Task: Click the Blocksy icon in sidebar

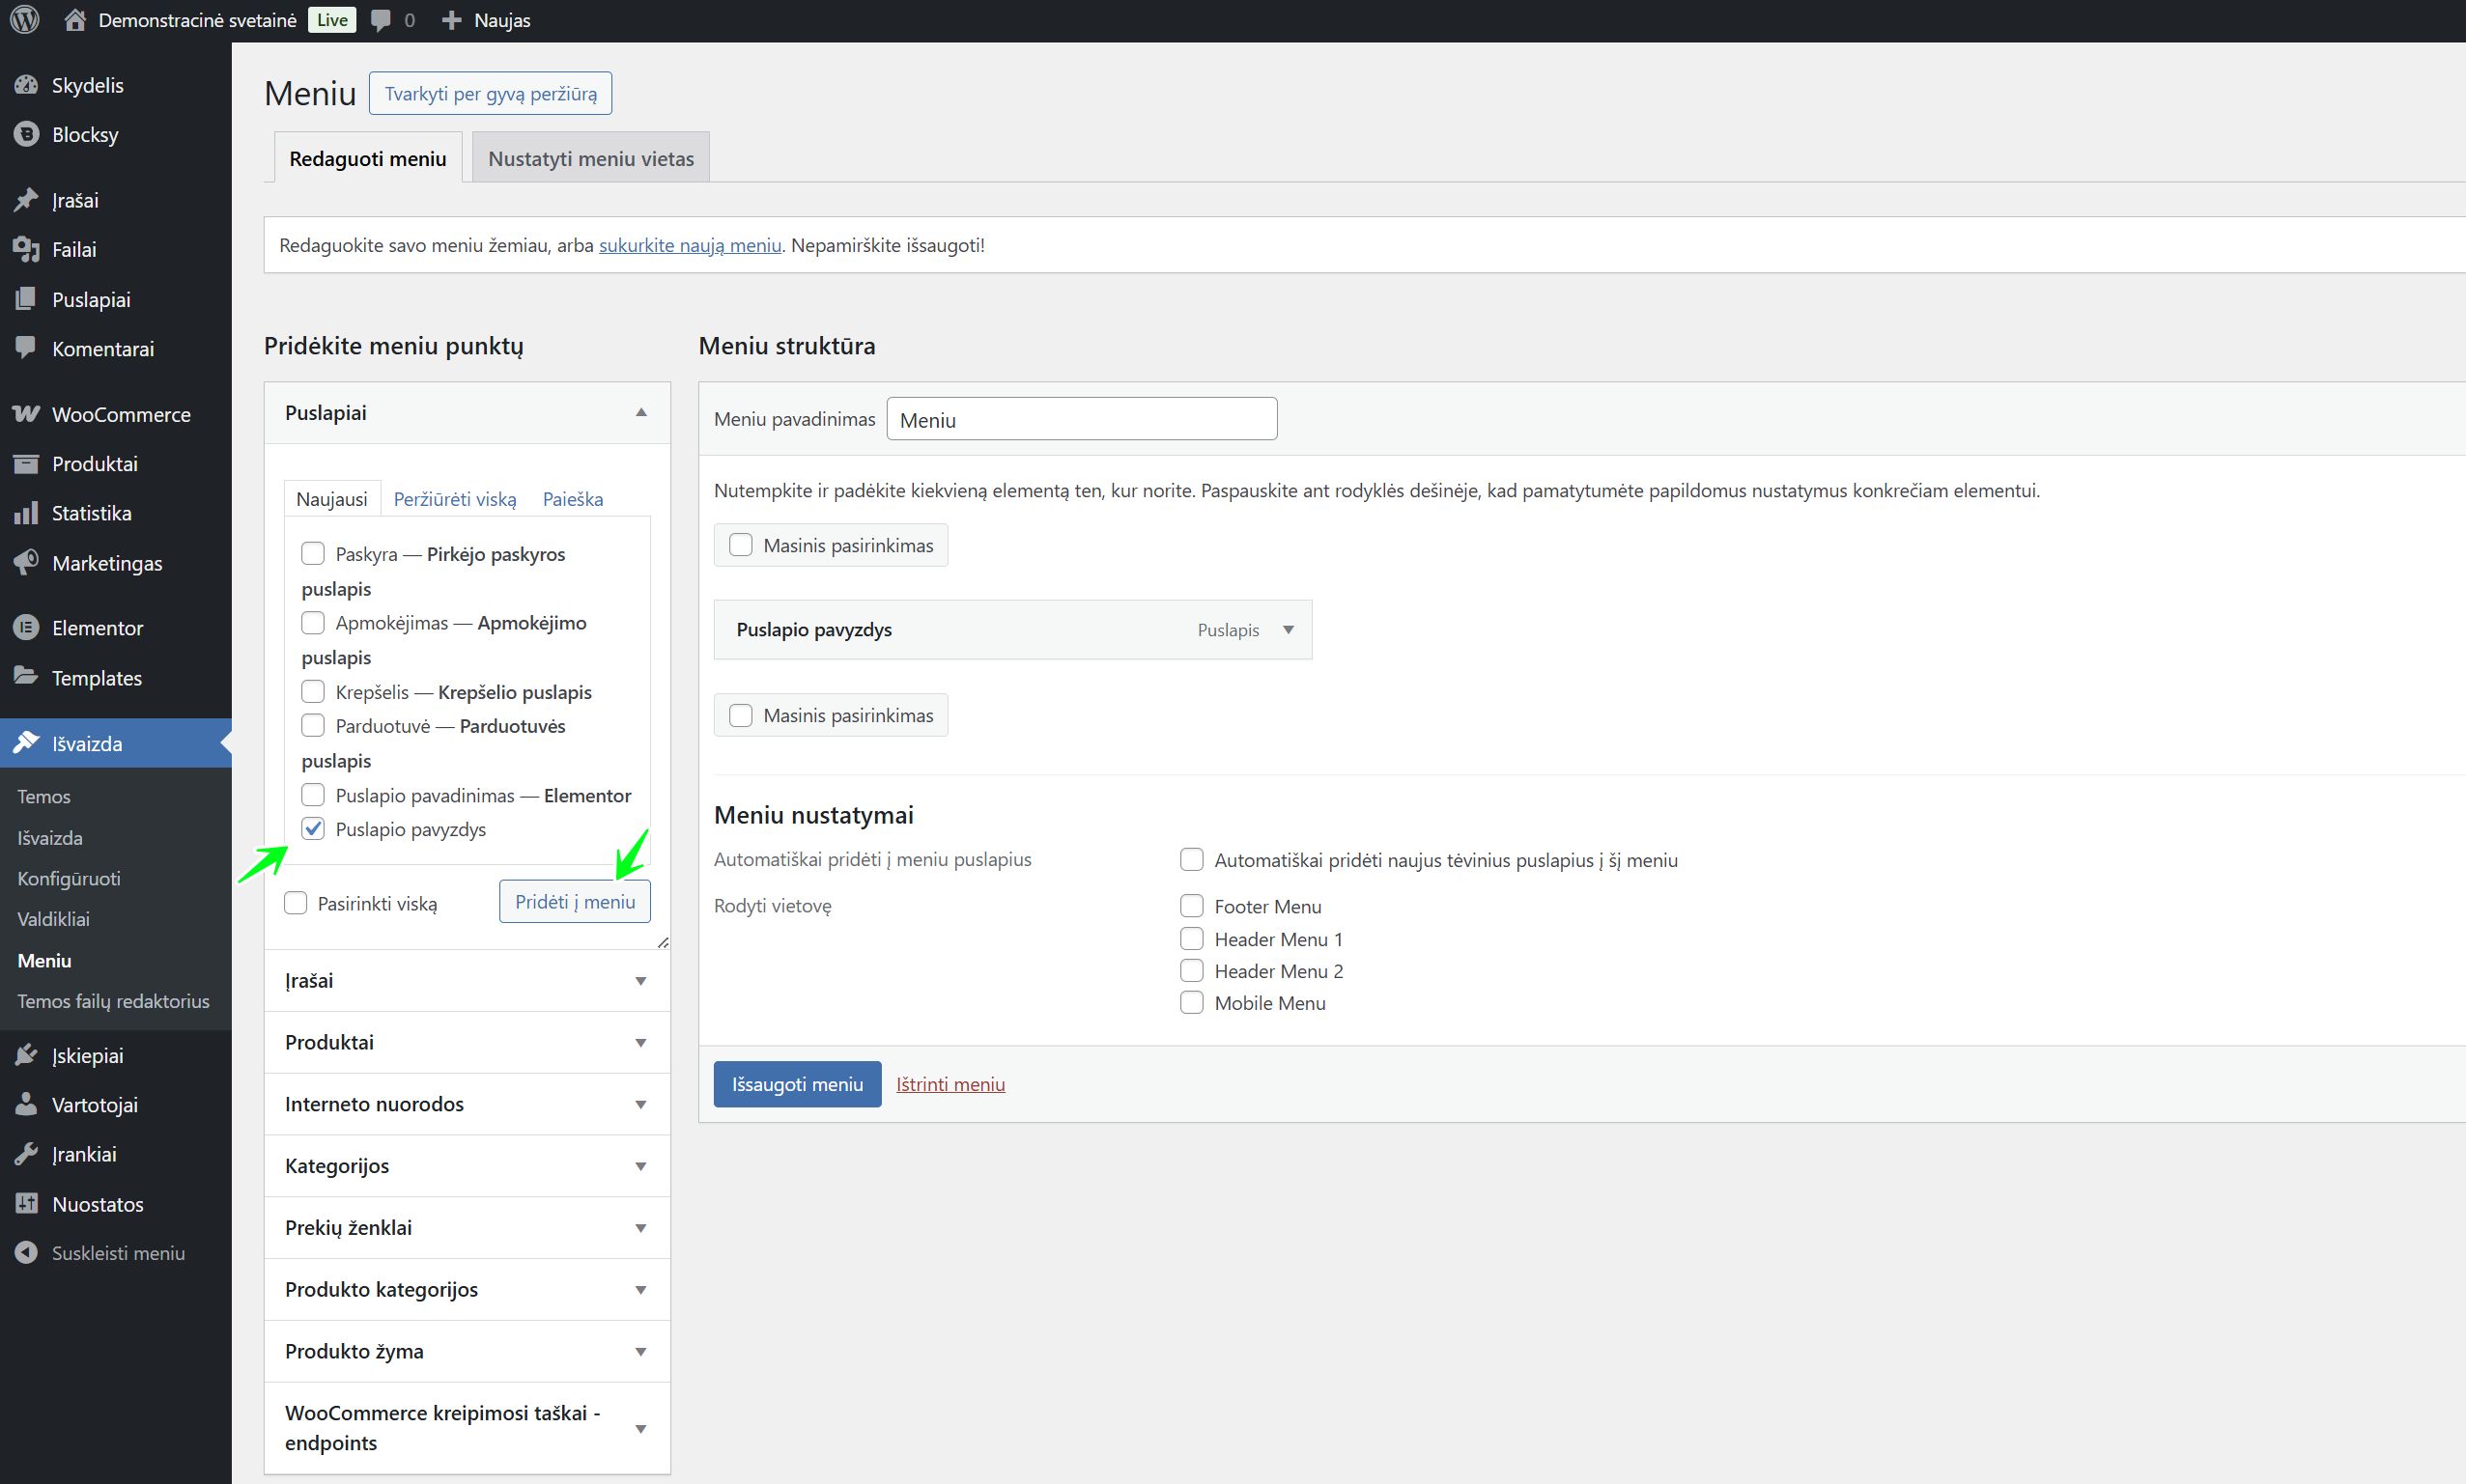Action: 26,134
